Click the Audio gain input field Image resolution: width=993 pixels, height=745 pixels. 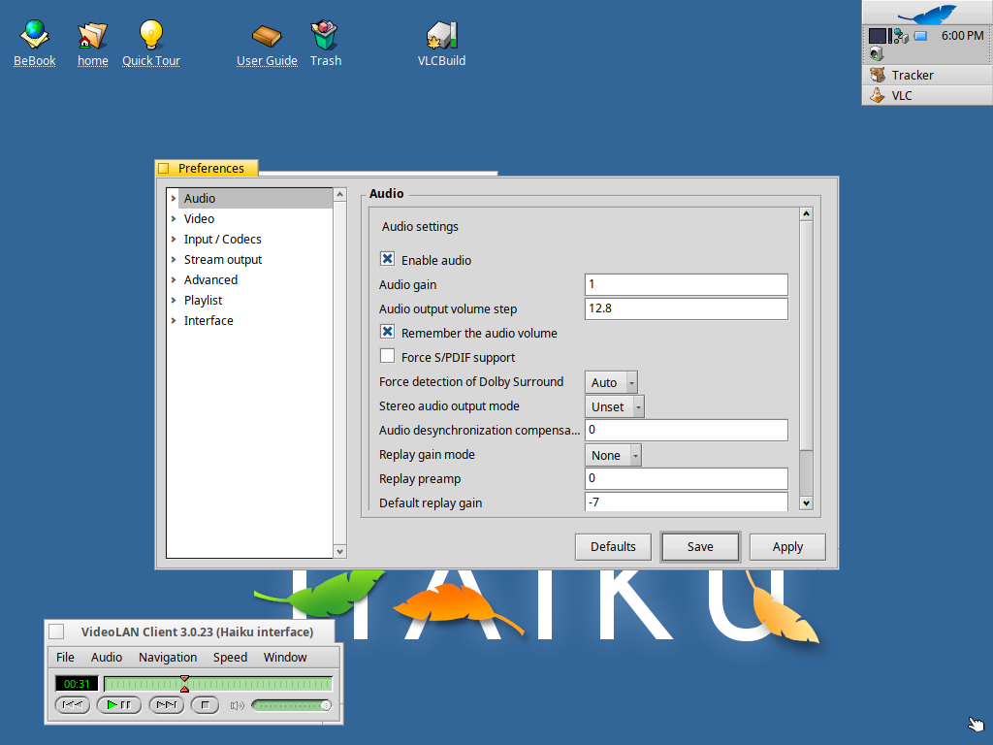click(686, 284)
